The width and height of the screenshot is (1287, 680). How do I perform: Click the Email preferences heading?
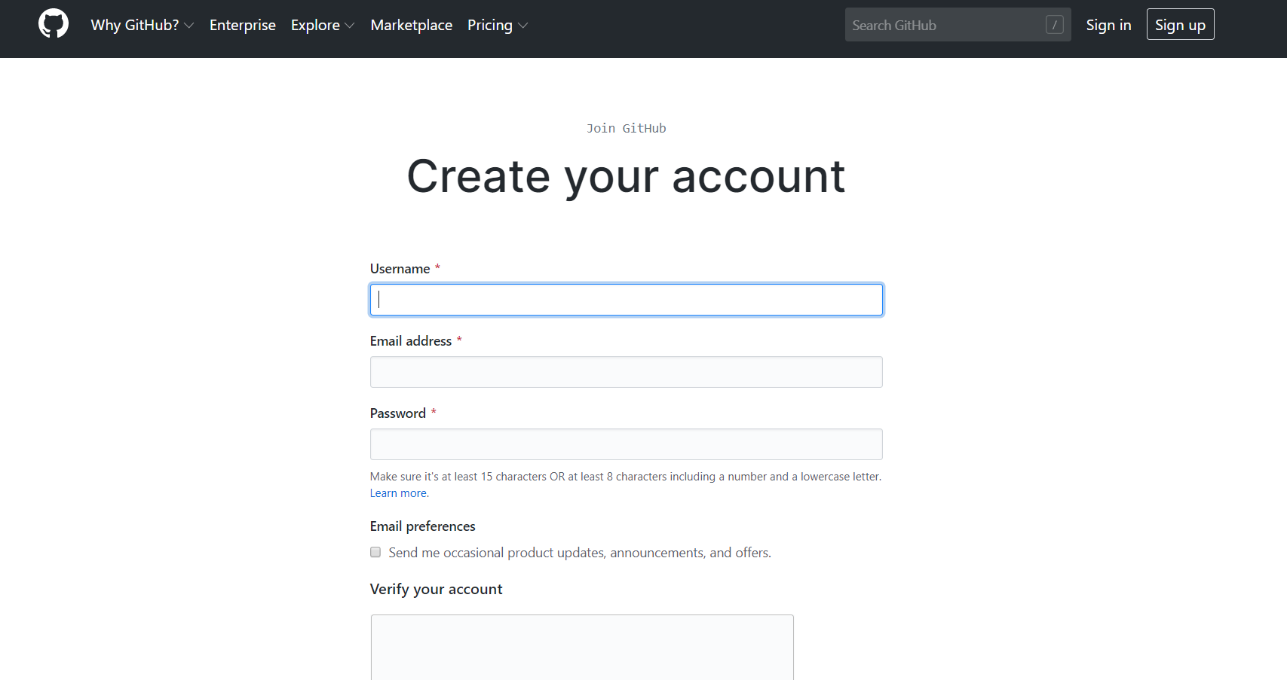pos(422,526)
